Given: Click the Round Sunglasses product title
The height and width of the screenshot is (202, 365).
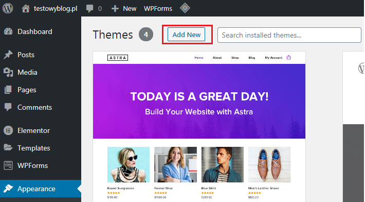Looking at the screenshot, I should click(x=121, y=188).
